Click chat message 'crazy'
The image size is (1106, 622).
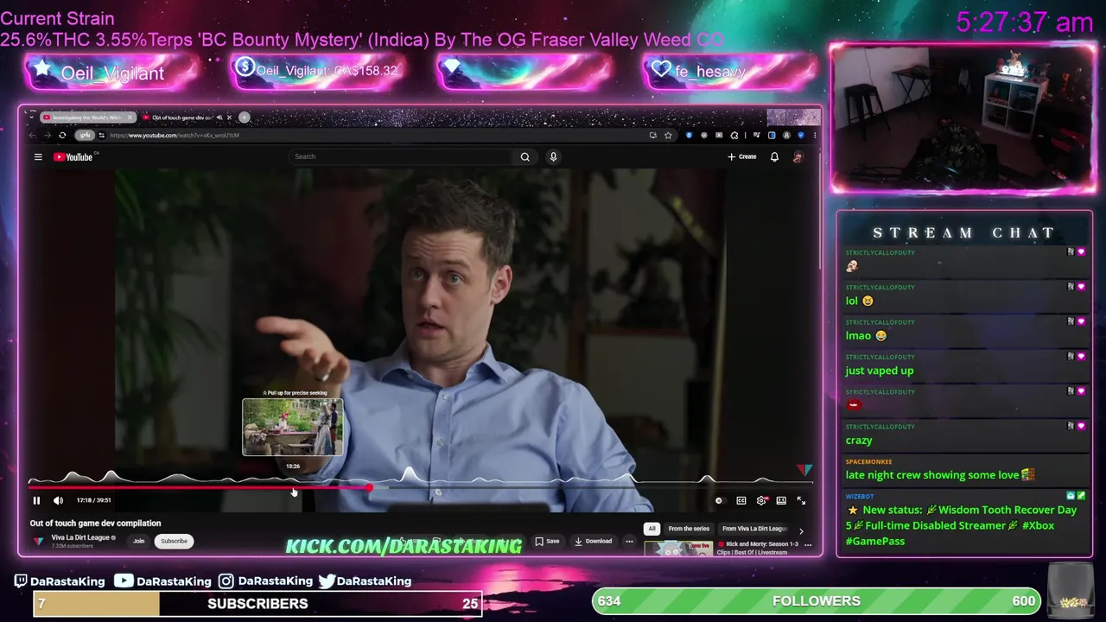(859, 440)
